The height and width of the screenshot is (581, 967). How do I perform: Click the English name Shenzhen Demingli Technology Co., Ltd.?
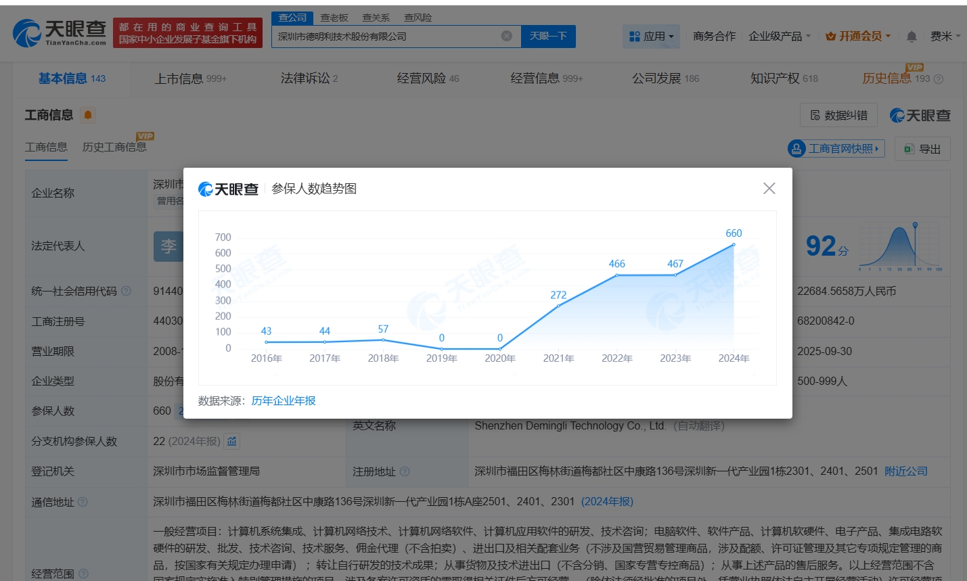click(x=570, y=426)
